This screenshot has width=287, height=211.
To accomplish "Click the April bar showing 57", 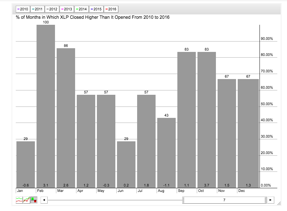I will pos(86,141).
